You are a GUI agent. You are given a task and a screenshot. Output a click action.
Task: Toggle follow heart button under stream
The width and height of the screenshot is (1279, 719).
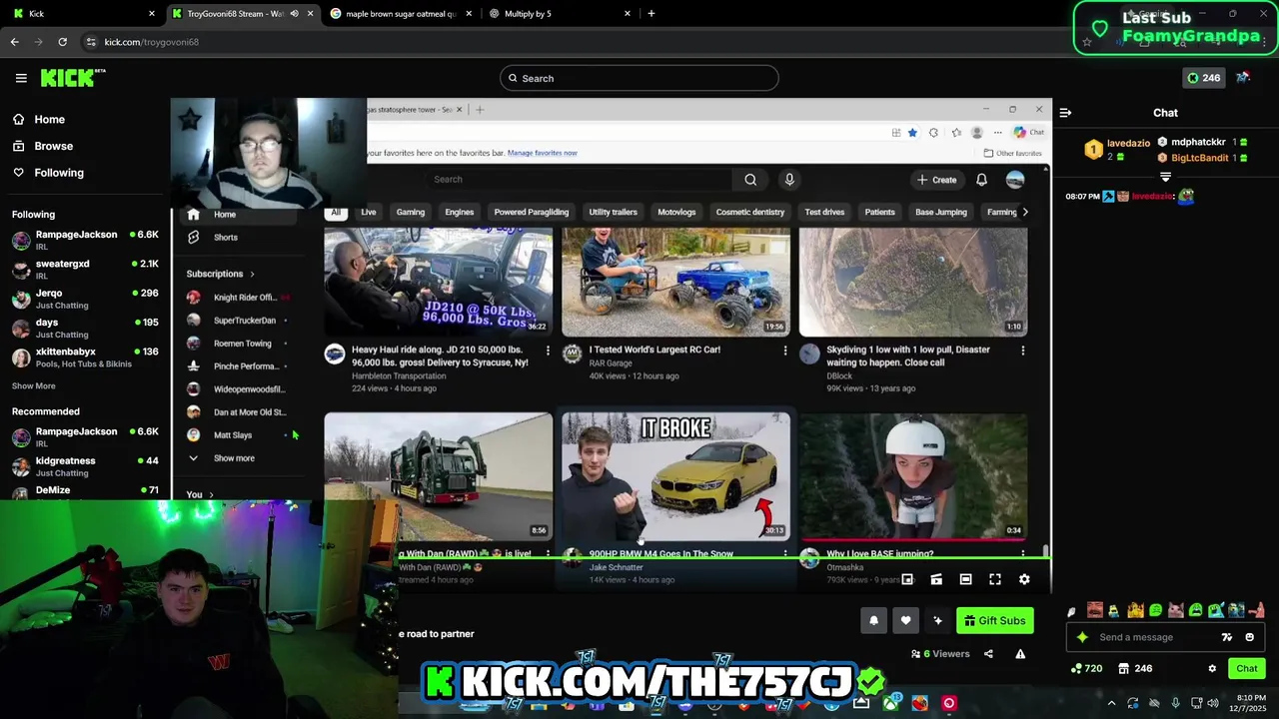point(905,620)
